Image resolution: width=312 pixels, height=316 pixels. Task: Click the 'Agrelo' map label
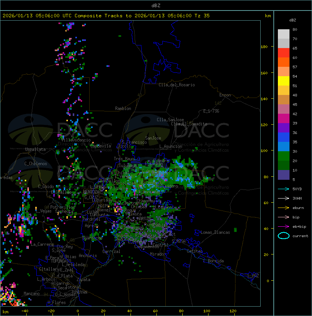91,226
